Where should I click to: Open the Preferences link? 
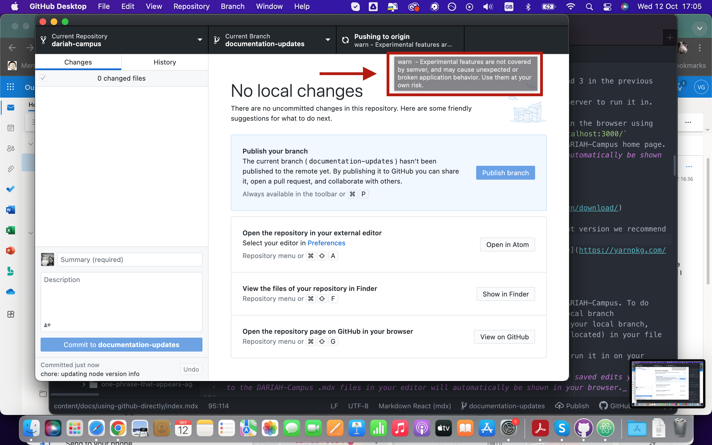point(326,243)
